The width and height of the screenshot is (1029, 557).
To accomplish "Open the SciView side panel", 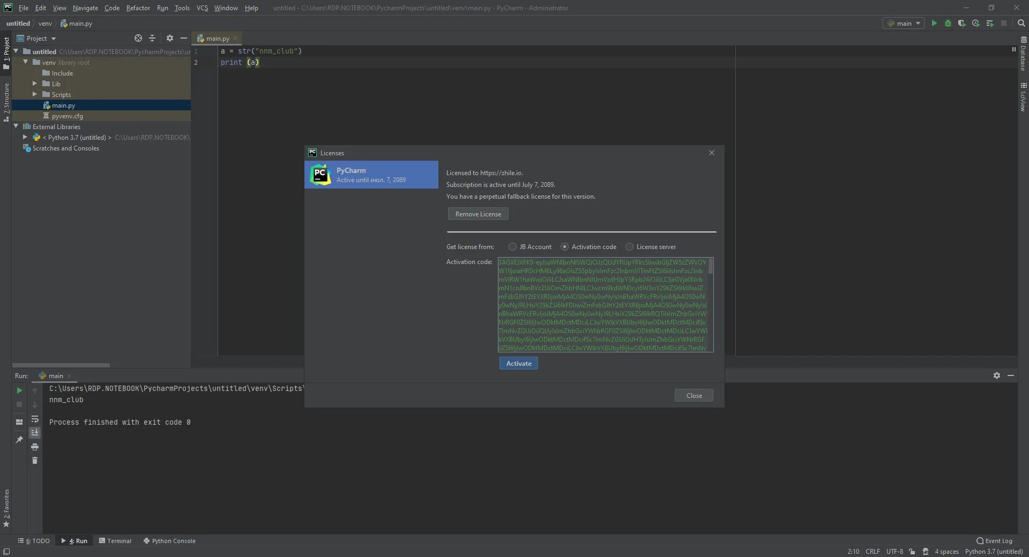I will point(1023,97).
